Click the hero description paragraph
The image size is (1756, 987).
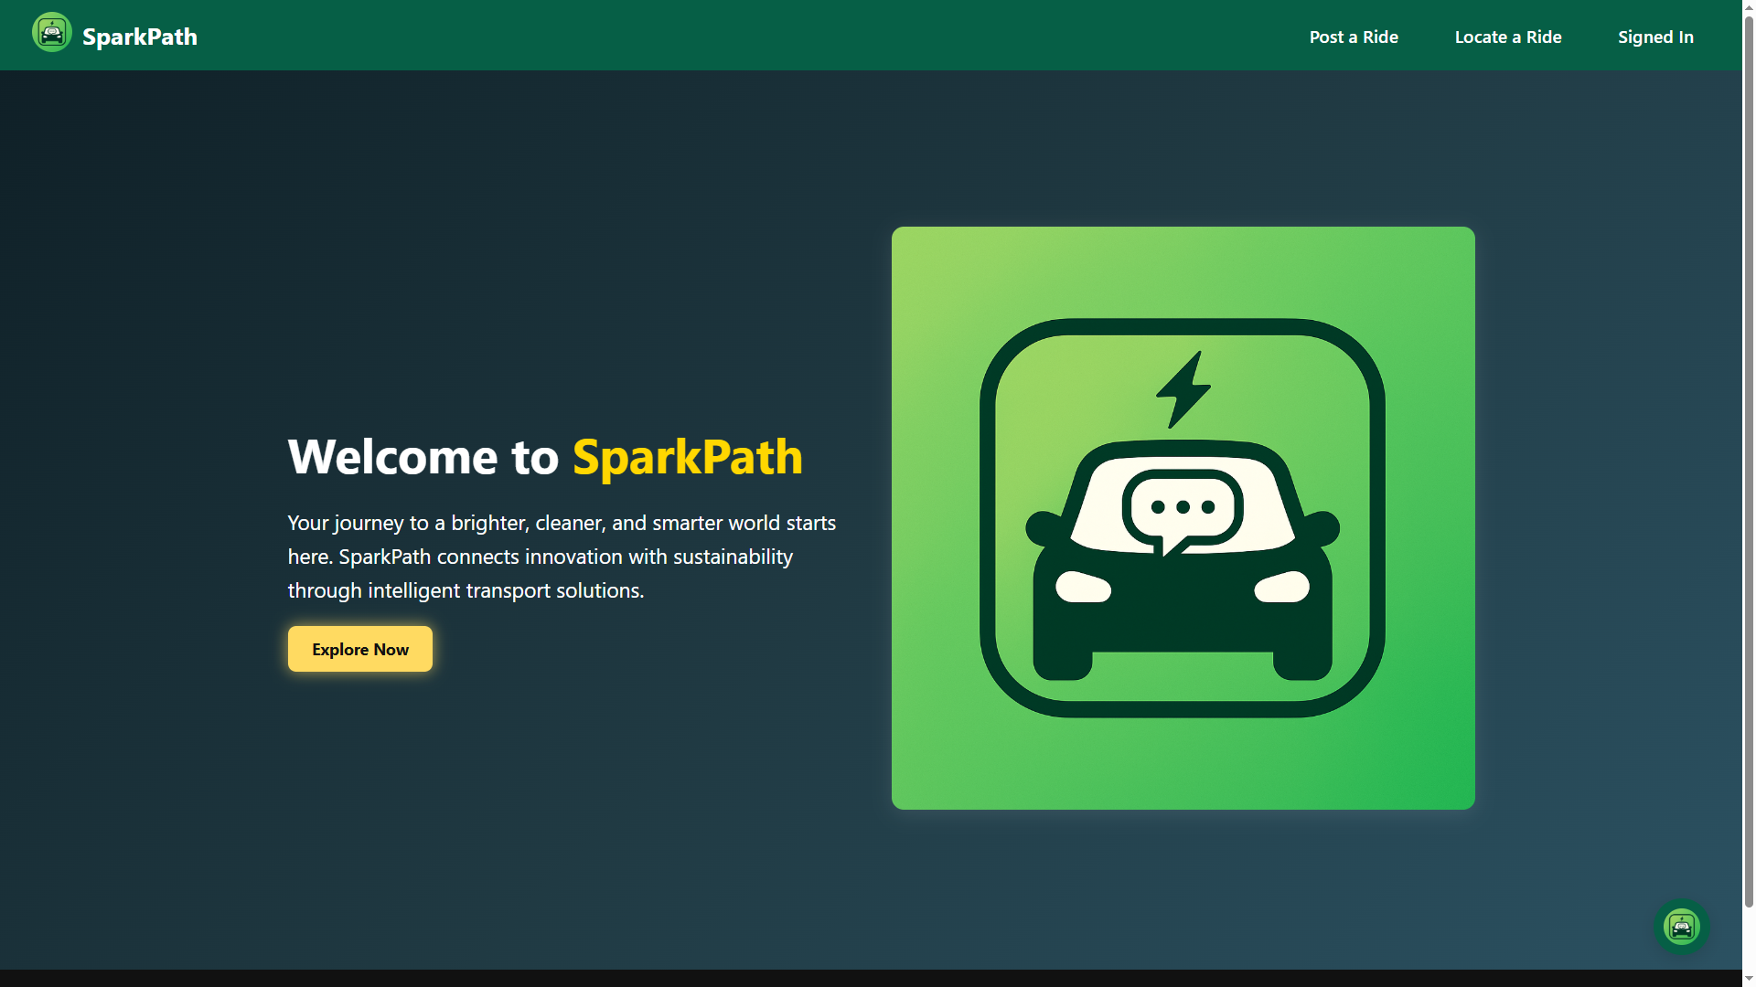pos(561,557)
